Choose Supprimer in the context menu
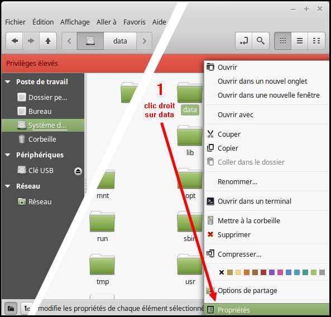Screen dimensions: 331x317 pyautogui.click(x=267, y=235)
